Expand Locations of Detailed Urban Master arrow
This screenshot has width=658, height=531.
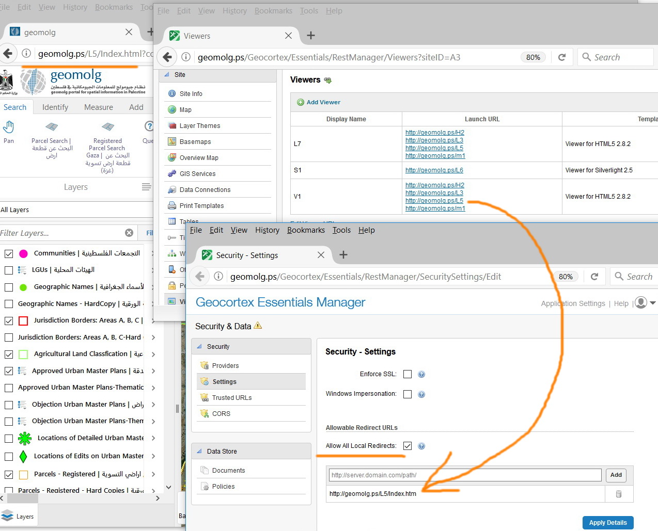153,438
